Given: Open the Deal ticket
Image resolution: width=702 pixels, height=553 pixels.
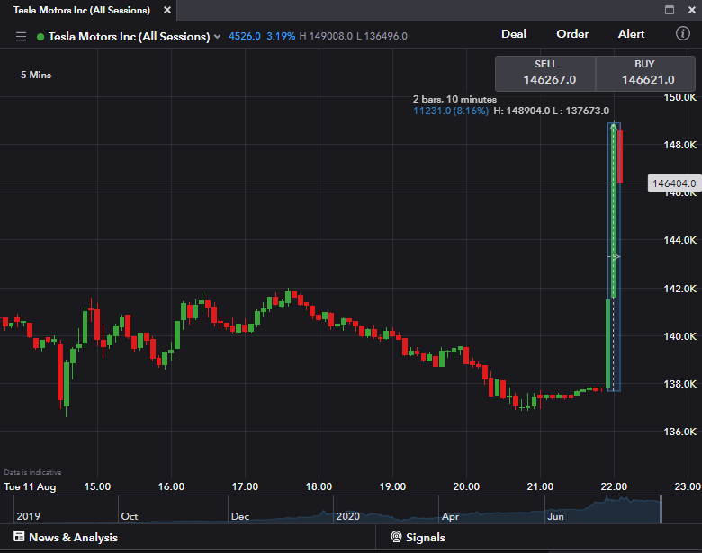Looking at the screenshot, I should click(x=514, y=34).
